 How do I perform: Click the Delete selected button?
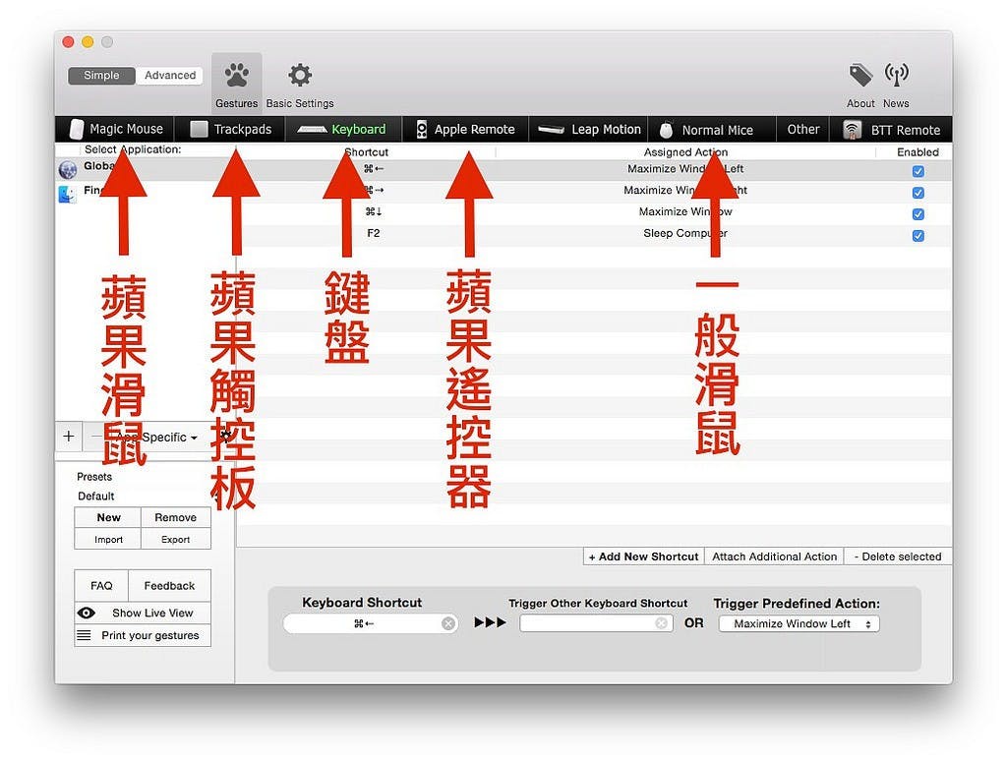[898, 557]
